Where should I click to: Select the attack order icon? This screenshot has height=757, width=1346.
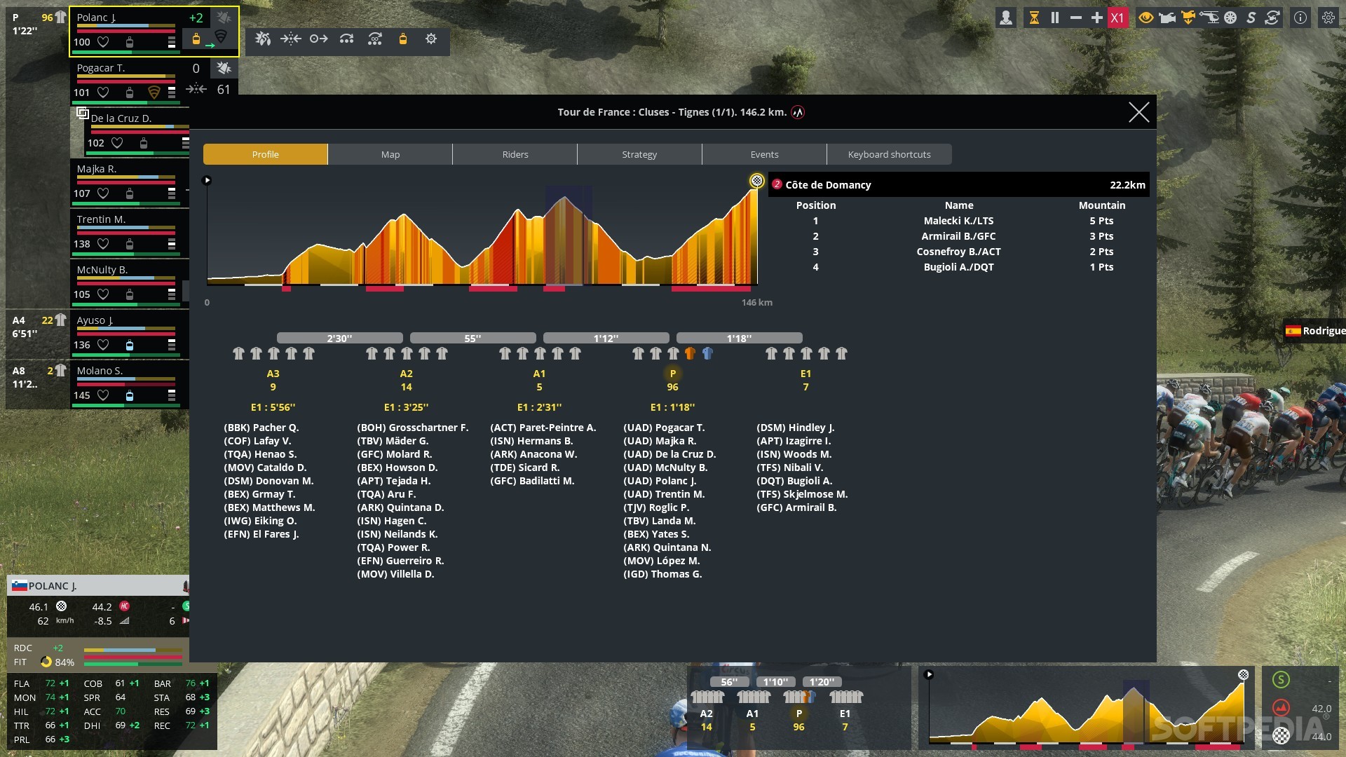(x=263, y=39)
